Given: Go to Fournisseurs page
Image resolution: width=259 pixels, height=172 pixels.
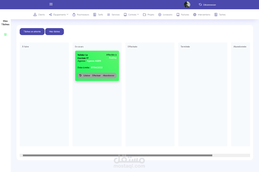Looking at the screenshot, I should pos(83,15).
